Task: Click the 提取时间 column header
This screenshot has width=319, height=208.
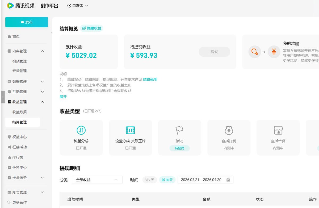Action: point(75,199)
